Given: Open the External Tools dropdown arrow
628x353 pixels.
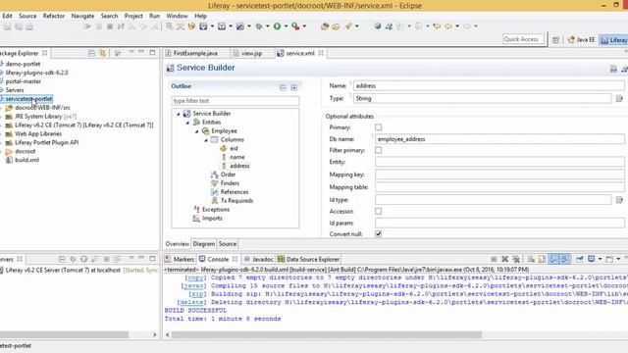Looking at the screenshot, I should 305,26.
